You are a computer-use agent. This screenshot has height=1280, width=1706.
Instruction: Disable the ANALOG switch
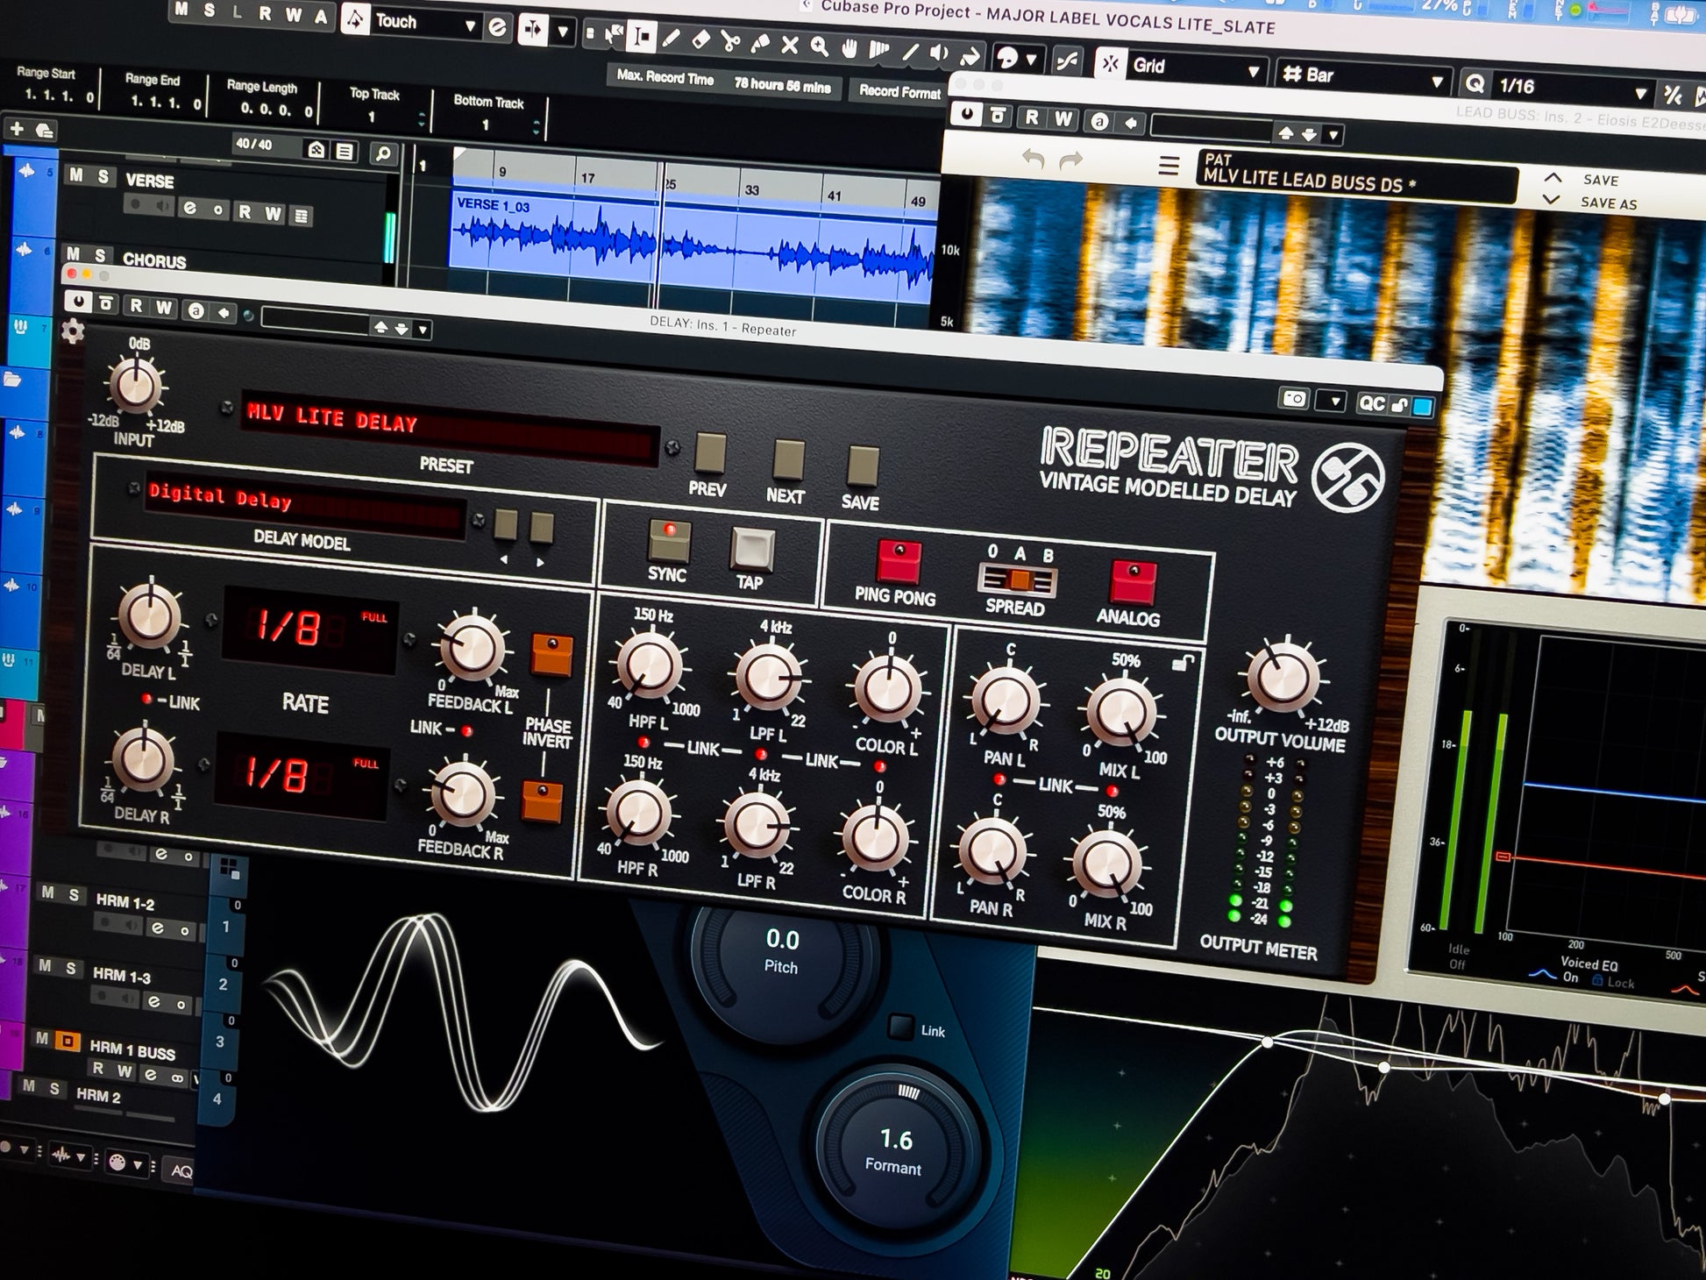[x=1133, y=582]
